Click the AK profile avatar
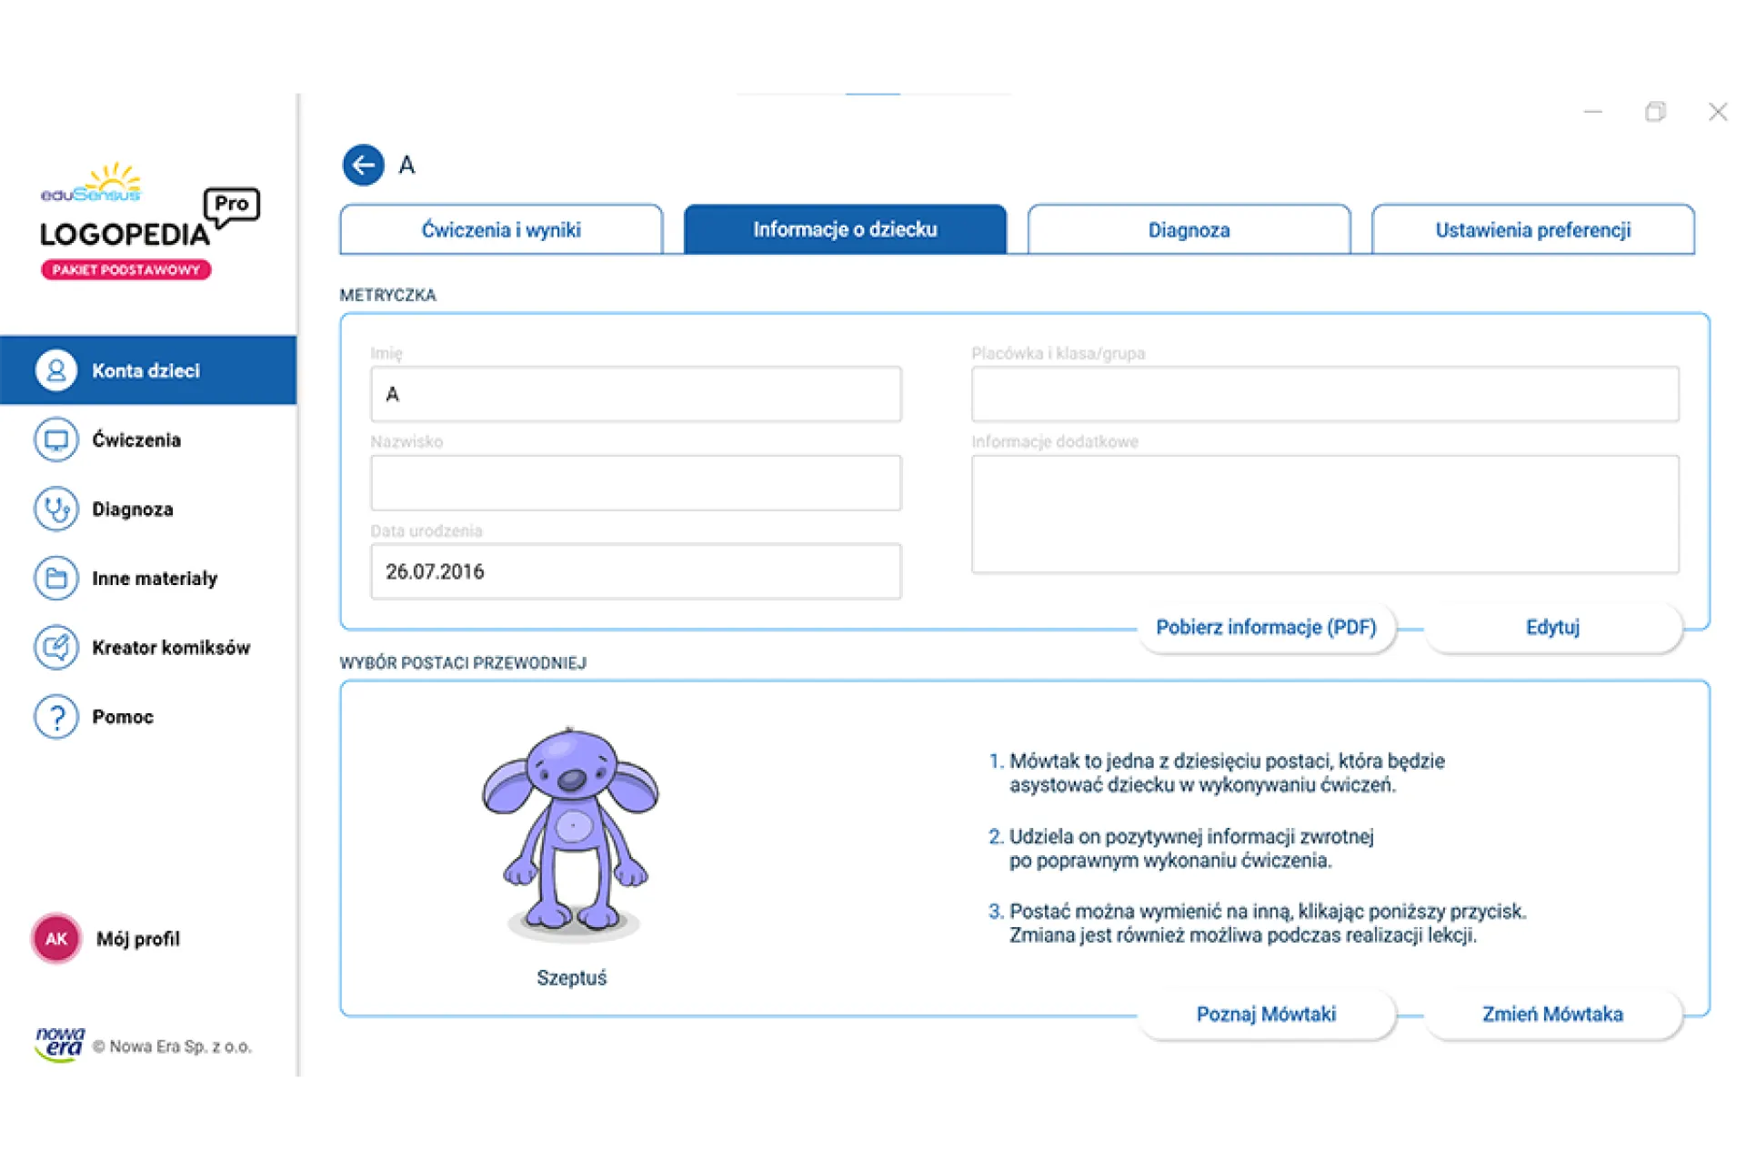The height and width of the screenshot is (1170, 1746). 56,939
